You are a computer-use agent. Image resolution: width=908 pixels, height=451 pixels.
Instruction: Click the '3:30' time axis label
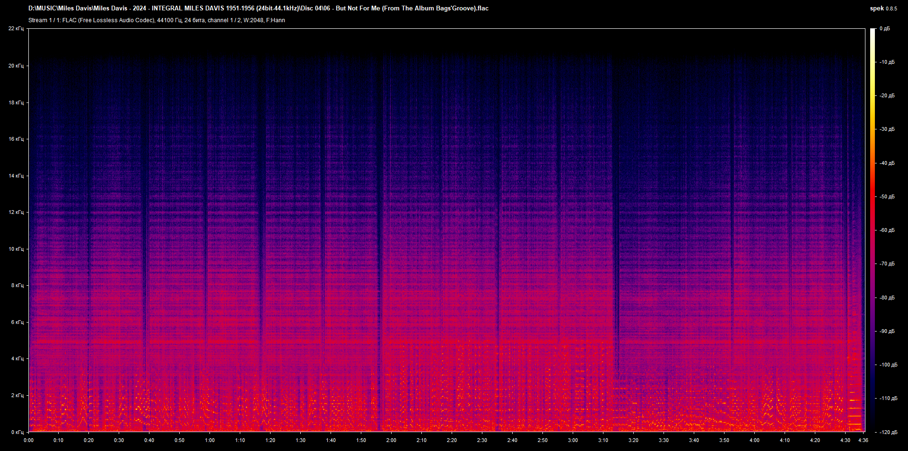coord(664,440)
